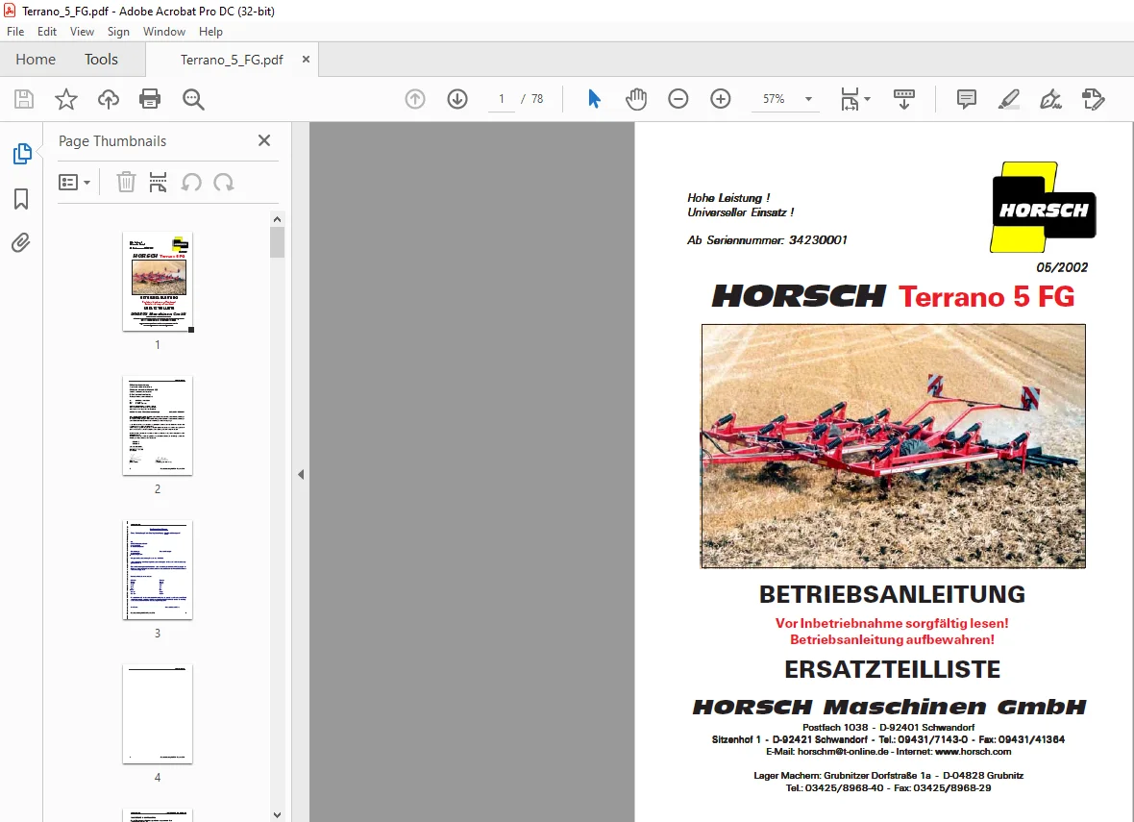1134x822 pixels.
Task: Toggle Read mode scrolling icon
Action: 904,99
